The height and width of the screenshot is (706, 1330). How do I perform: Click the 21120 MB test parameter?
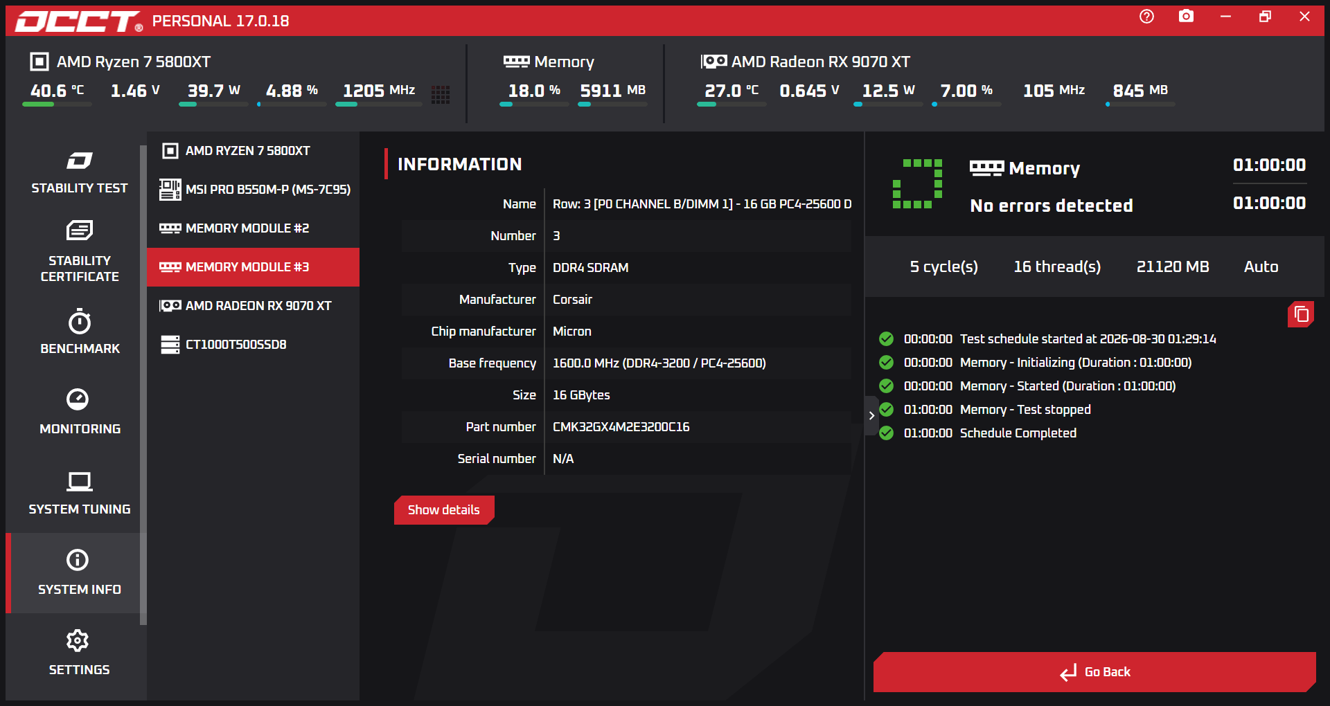point(1173,267)
